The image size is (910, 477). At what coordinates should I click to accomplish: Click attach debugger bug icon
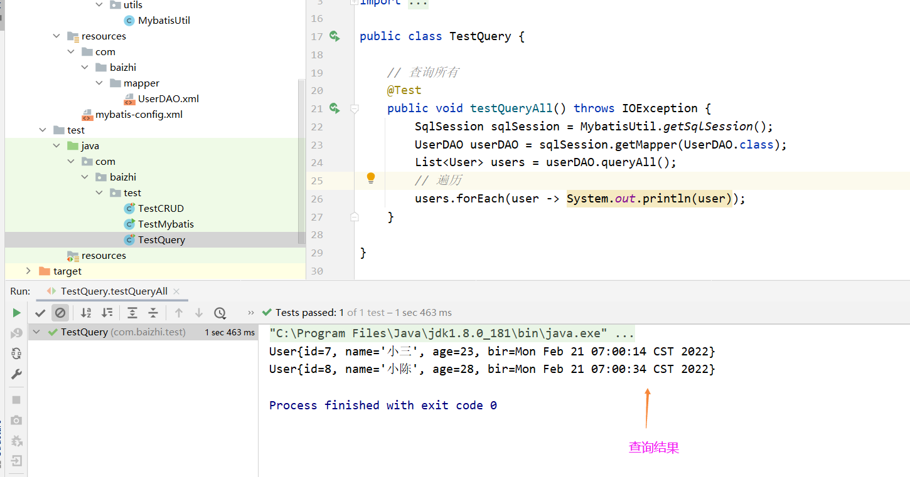pyautogui.click(x=16, y=441)
